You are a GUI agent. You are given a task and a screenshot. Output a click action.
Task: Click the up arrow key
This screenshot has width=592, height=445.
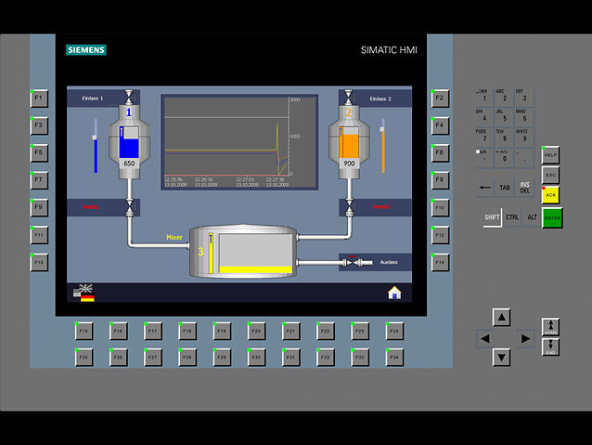pyautogui.click(x=501, y=317)
